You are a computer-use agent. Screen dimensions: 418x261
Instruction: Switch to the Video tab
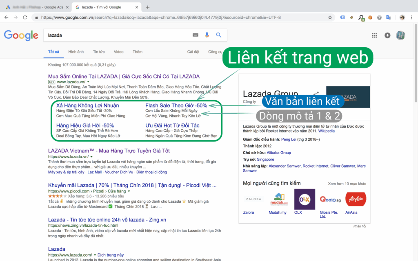(119, 52)
